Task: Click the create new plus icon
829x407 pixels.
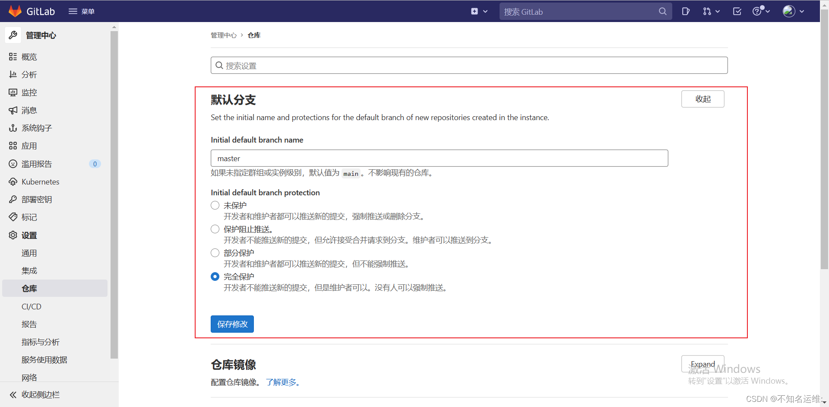Action: 475,11
